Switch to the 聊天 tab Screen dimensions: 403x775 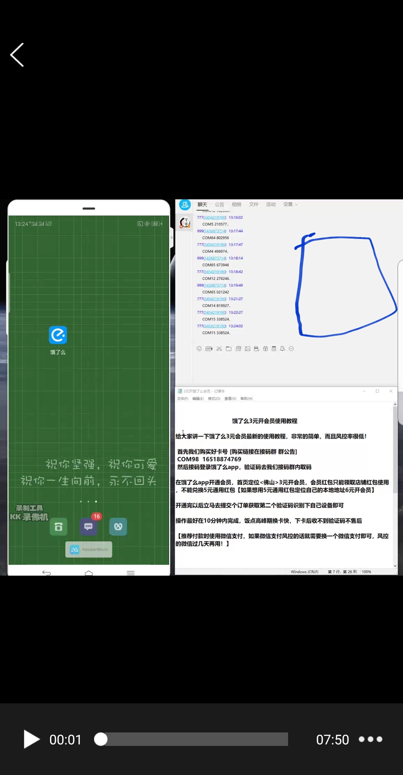[202, 205]
